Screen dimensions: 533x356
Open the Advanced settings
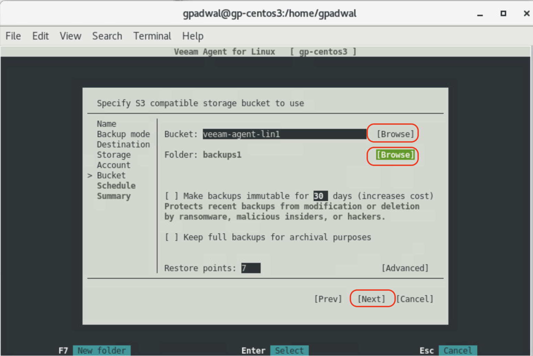405,268
